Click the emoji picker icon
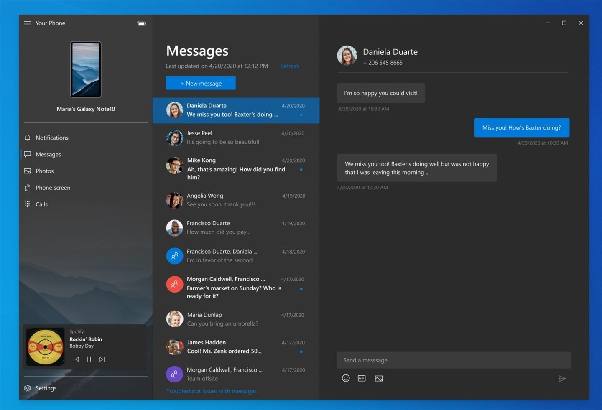Viewport: 602px width, 410px height. click(x=346, y=378)
